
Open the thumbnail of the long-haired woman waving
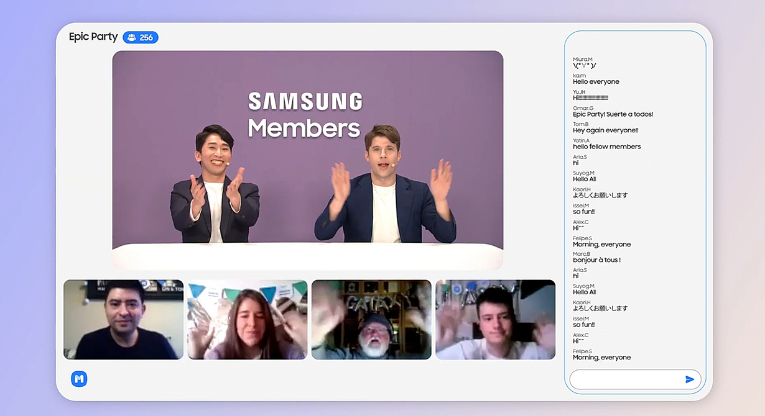[247, 320]
